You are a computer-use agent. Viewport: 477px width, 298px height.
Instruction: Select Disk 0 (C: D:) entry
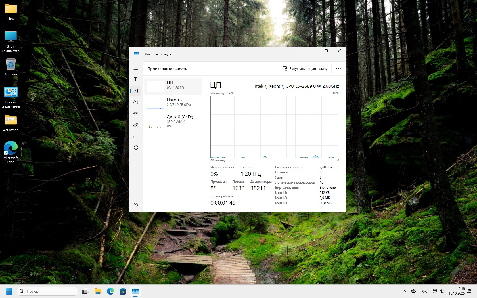point(173,121)
